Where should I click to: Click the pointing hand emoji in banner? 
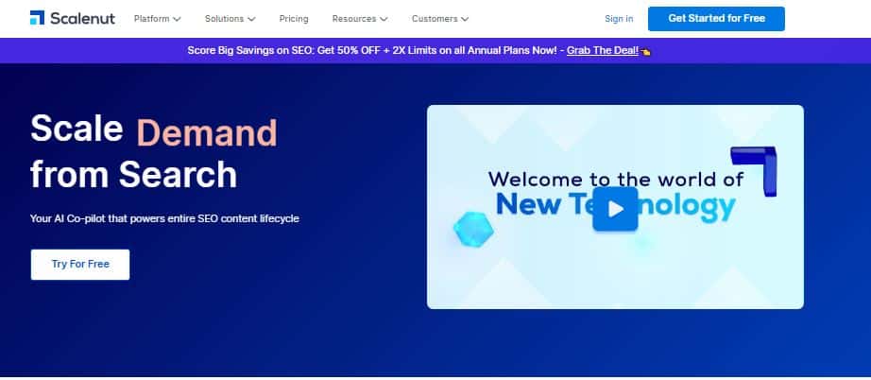tap(645, 51)
